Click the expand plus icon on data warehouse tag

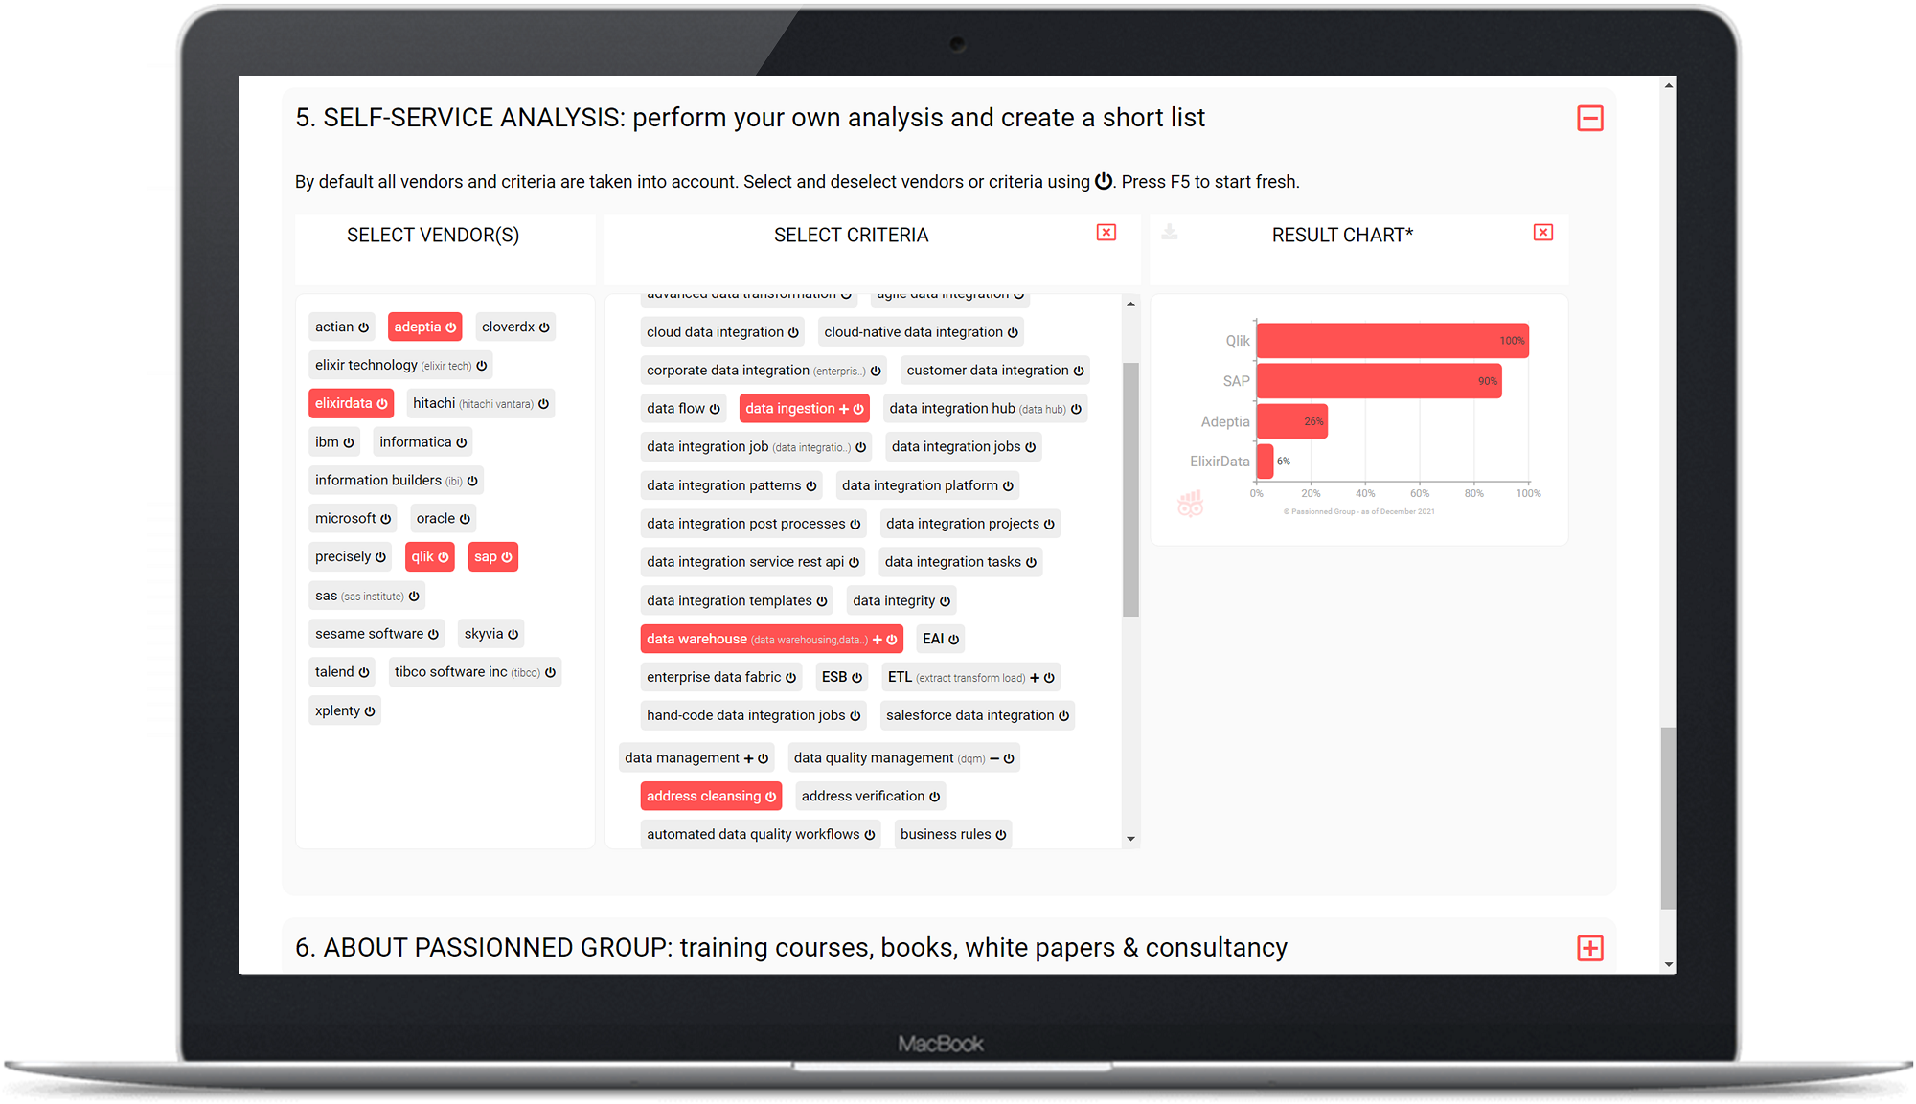pyautogui.click(x=874, y=639)
